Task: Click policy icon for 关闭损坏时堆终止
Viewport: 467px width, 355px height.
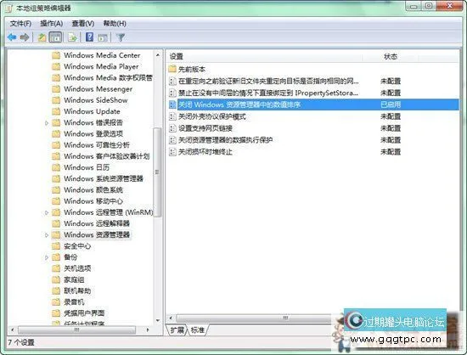Action: [172, 152]
